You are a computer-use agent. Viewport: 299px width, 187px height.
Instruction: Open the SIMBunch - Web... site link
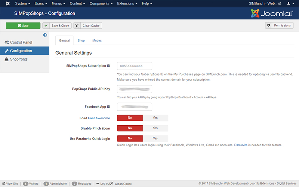[x=265, y=3]
